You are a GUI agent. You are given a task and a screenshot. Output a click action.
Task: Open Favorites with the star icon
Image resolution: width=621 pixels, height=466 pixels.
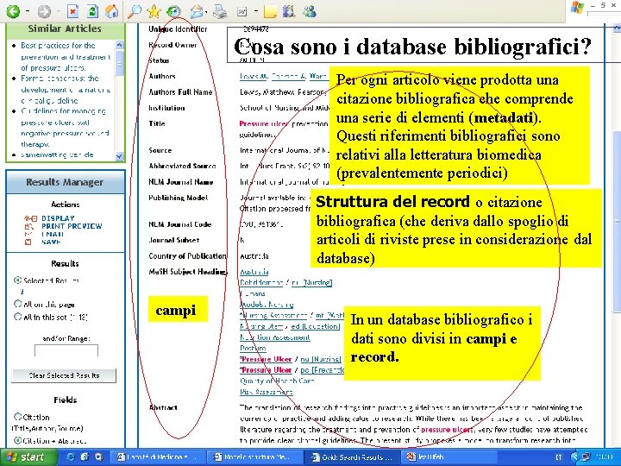(x=154, y=11)
